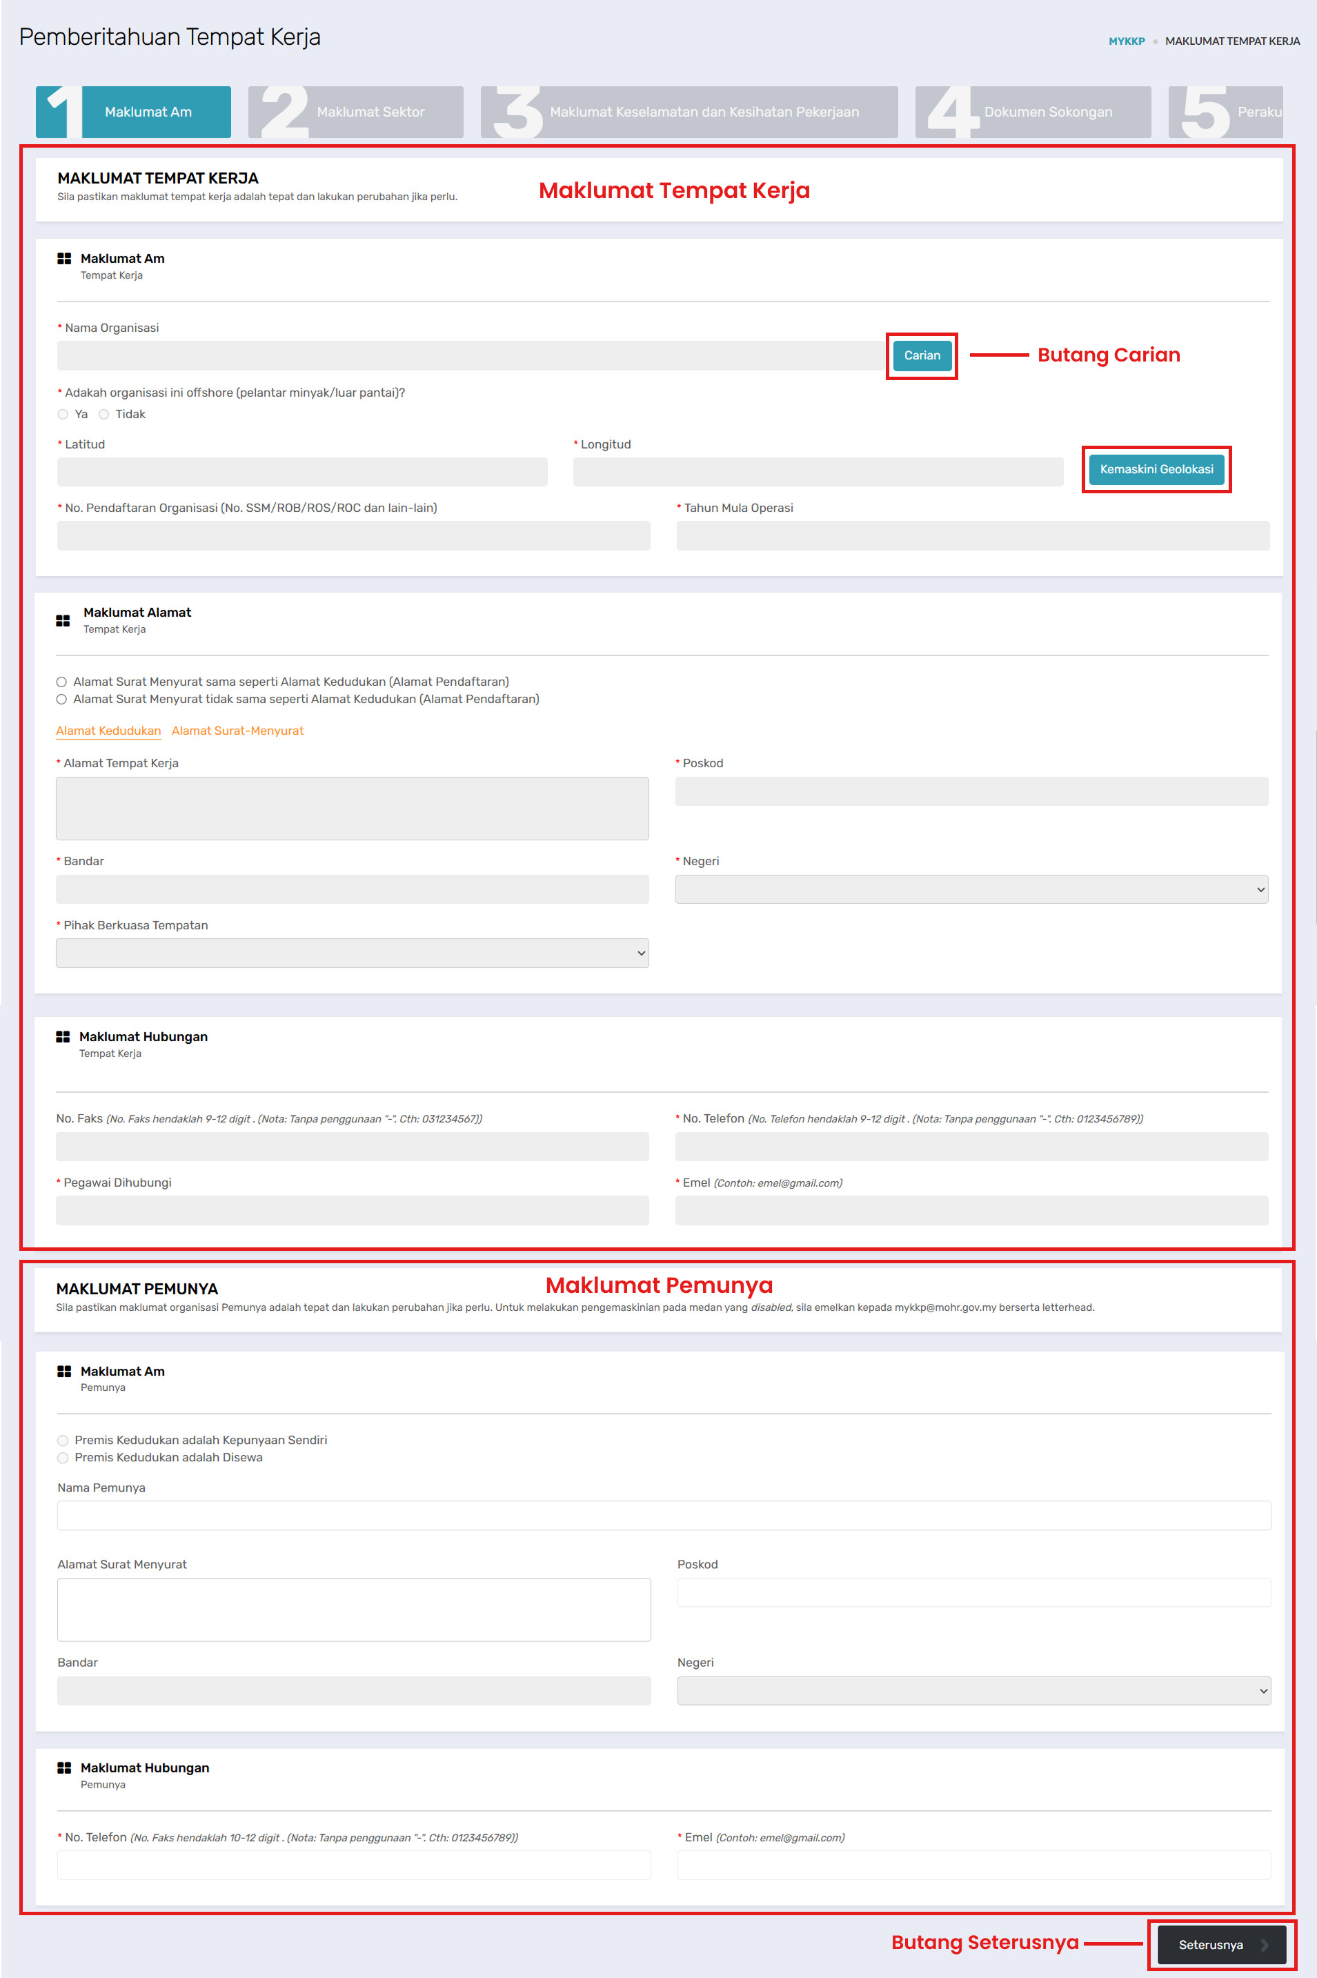Click the Latitud field
Screen dimensions: 1317x1978
tap(302, 472)
